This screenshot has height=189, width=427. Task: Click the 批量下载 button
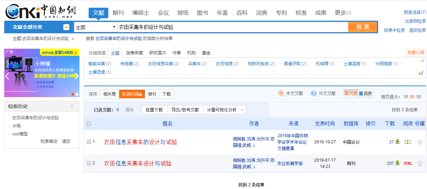point(154,110)
